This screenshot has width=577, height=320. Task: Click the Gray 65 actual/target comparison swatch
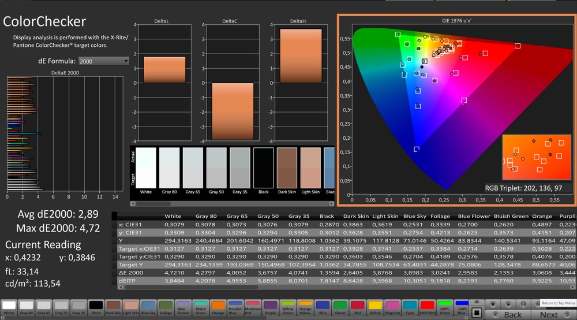pos(193,168)
